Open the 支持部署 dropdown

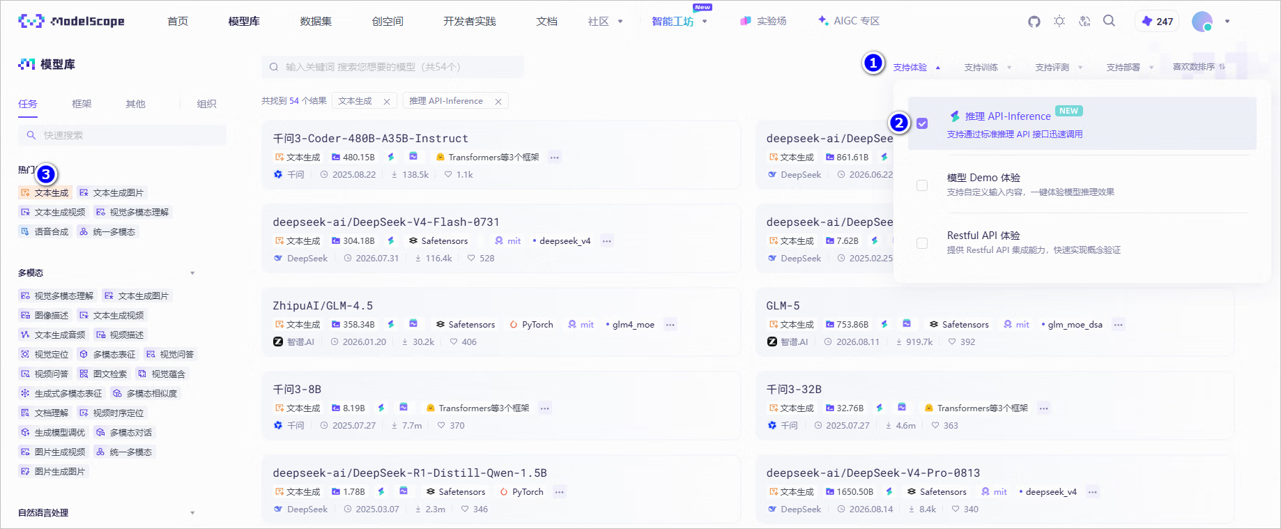(x=1130, y=68)
